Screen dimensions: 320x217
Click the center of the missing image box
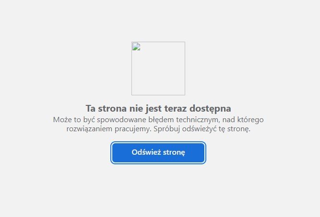(158, 69)
